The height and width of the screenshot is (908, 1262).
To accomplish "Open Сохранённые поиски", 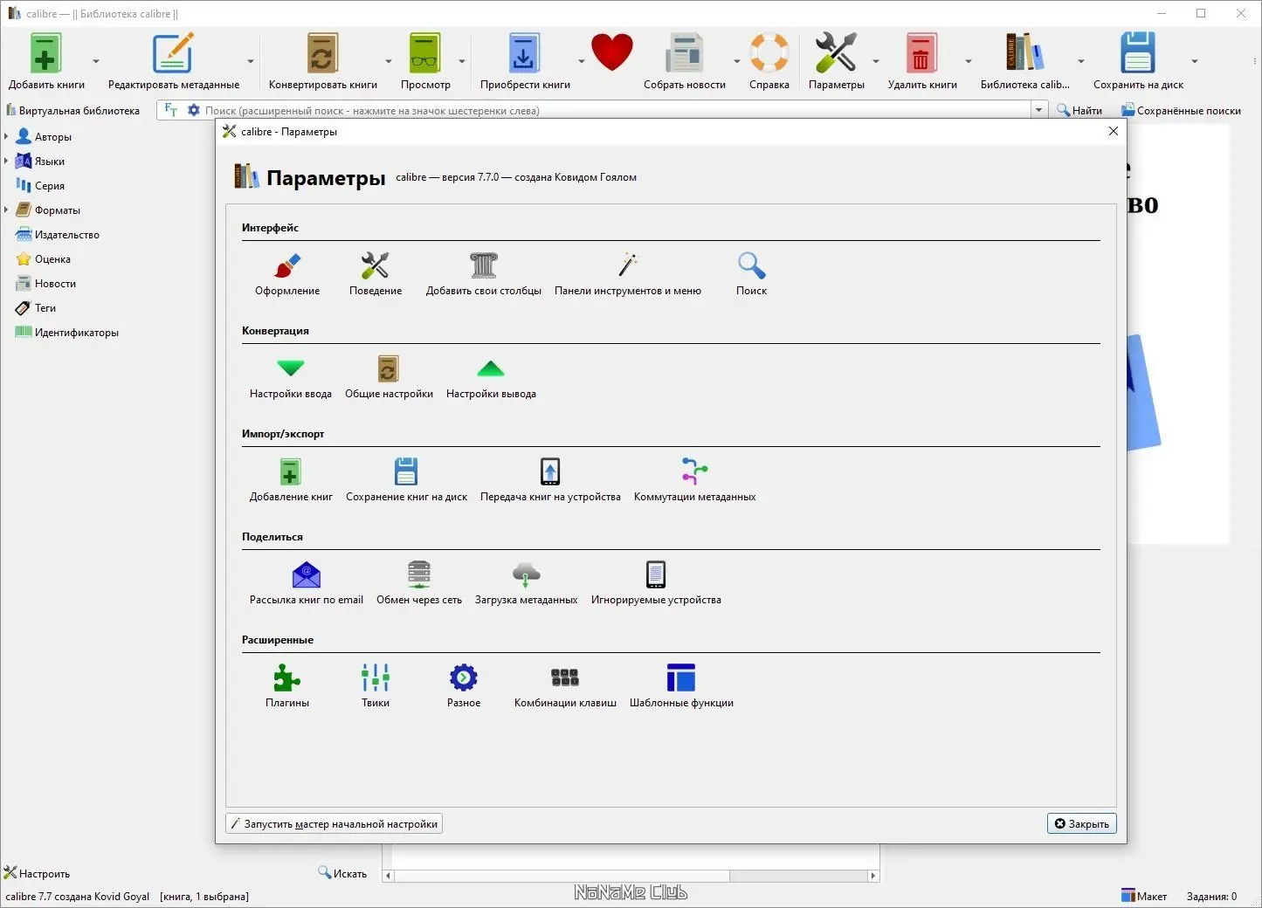I will [x=1181, y=110].
